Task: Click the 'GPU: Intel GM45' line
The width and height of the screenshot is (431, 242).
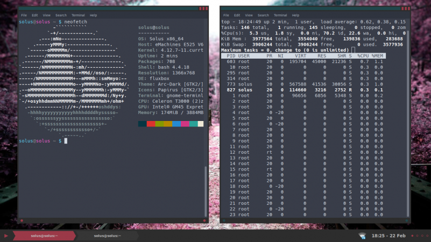Action: click(171, 107)
